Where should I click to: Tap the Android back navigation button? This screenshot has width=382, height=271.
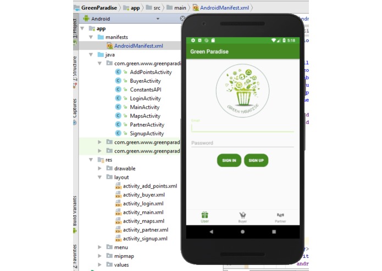point(211,232)
